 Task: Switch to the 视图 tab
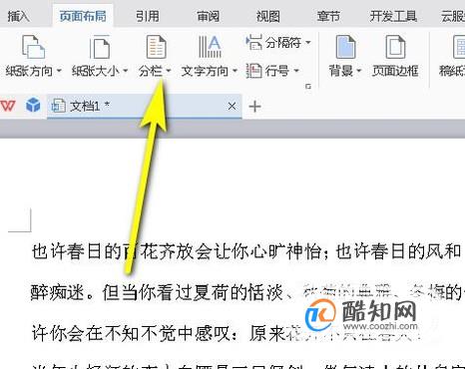[x=268, y=16]
